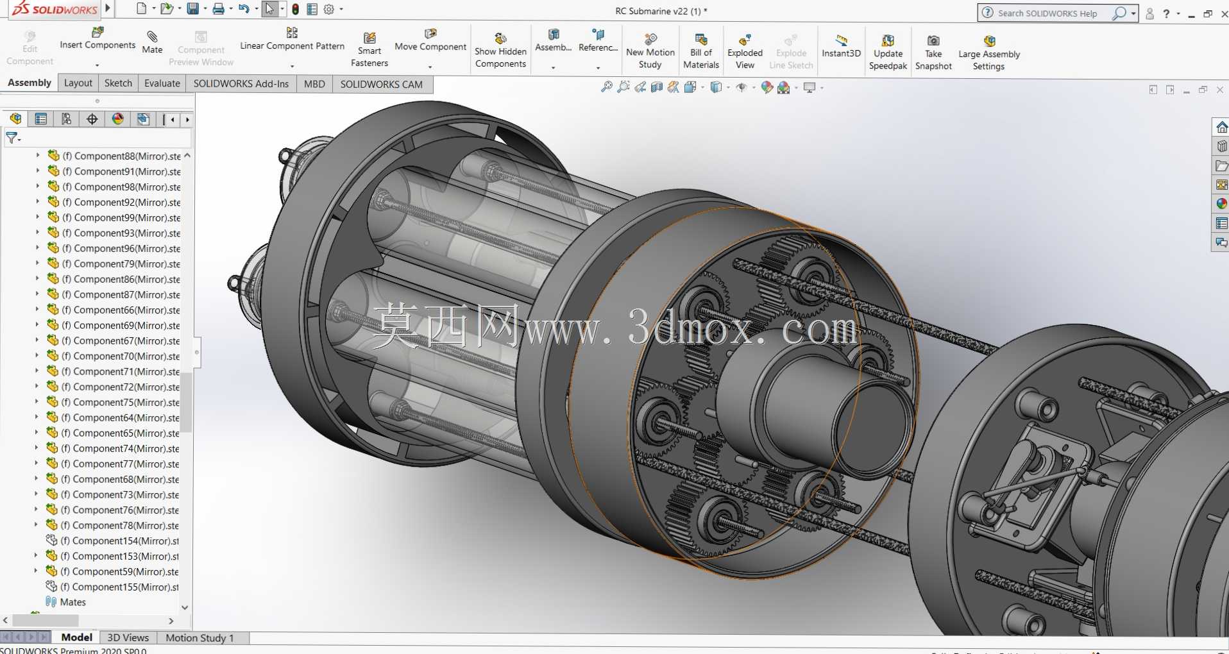
Task: Switch to the Evaluate tab
Action: pyautogui.click(x=162, y=83)
